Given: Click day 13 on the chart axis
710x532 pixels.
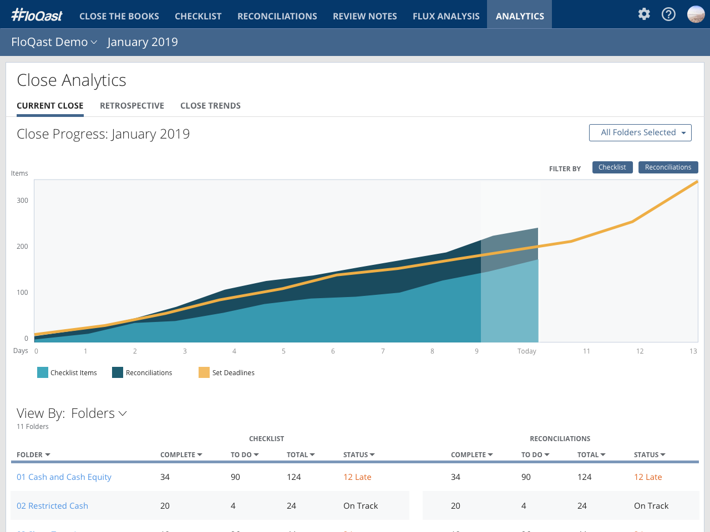Looking at the screenshot, I should [693, 351].
